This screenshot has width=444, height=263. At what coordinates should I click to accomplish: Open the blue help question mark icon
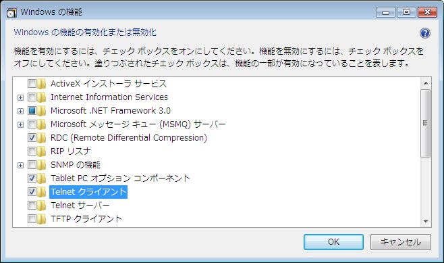click(x=424, y=33)
